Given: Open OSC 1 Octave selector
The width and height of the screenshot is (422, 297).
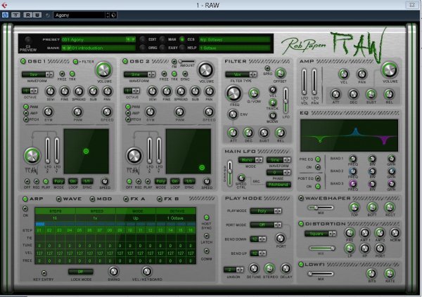Looking at the screenshot, I should point(30,91).
